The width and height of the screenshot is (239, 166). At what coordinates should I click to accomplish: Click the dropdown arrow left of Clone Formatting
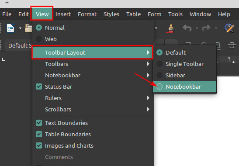click(x=156, y=28)
